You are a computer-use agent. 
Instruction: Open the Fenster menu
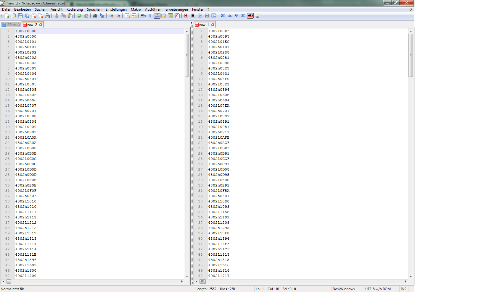coord(198,9)
